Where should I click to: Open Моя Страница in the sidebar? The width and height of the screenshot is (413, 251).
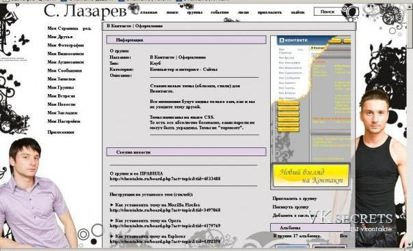click(63, 29)
